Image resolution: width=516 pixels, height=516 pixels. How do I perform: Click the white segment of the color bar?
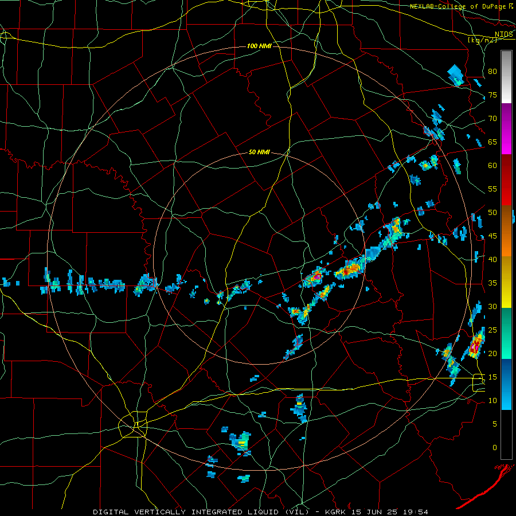tap(506, 77)
